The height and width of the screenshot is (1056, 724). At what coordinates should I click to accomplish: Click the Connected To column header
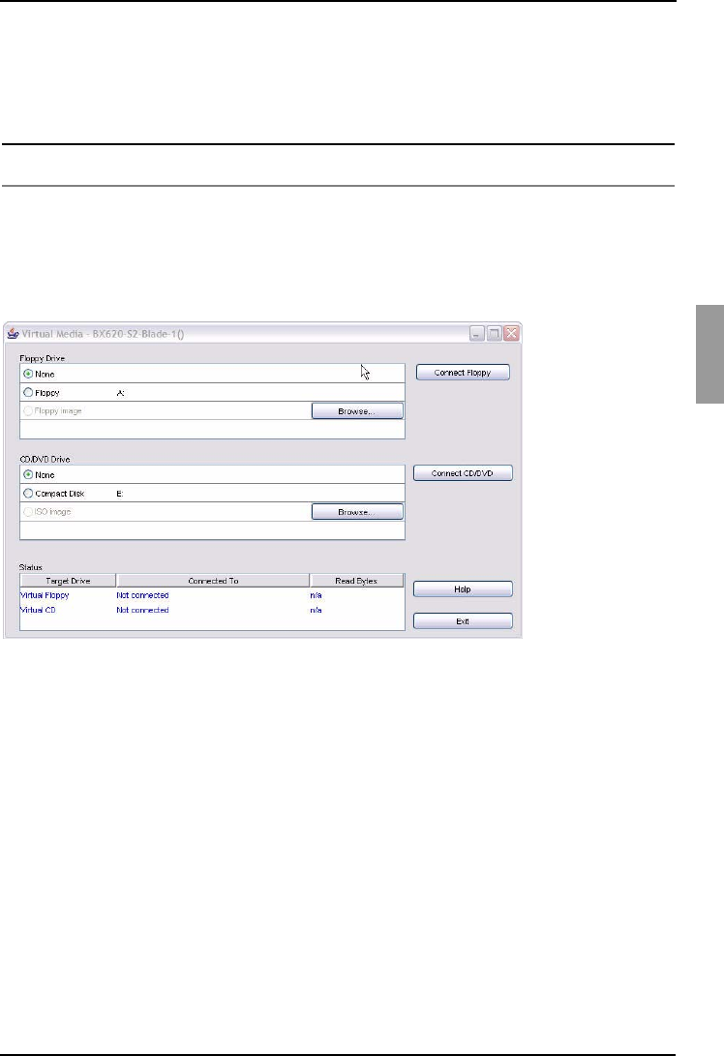213,581
